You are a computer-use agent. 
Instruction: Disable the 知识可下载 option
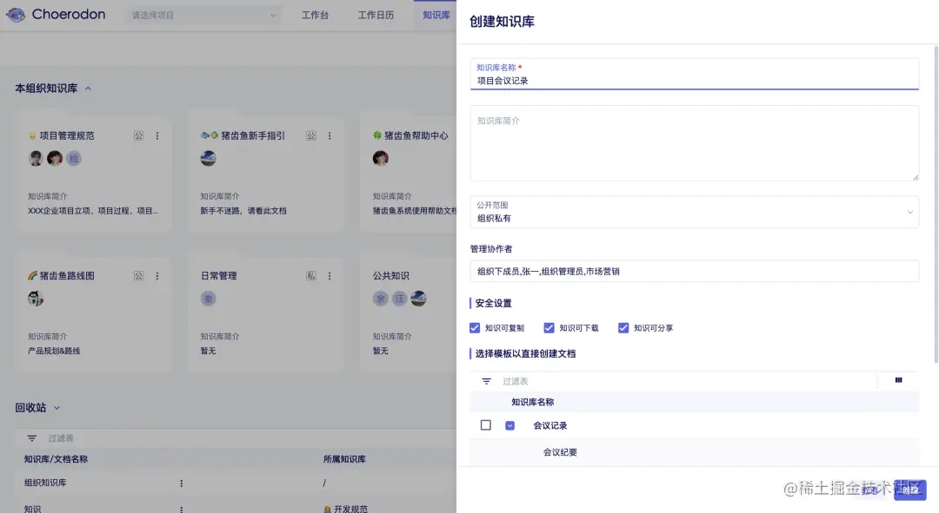pos(549,328)
